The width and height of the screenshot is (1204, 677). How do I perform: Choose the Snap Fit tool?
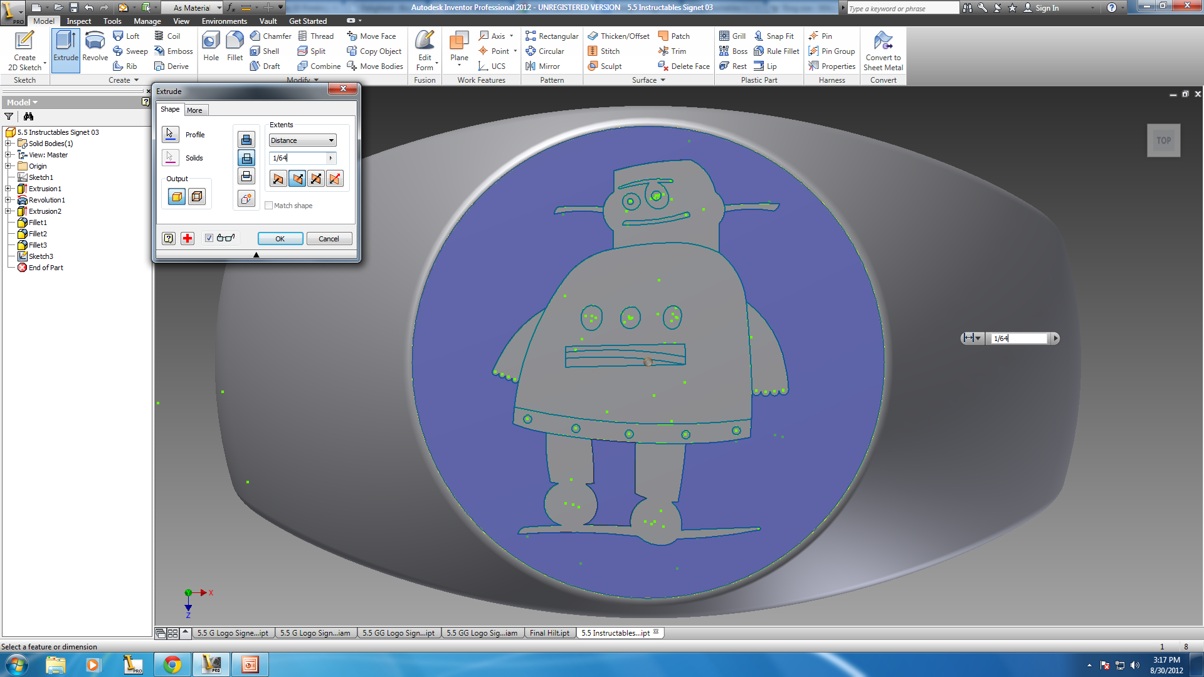(x=774, y=36)
